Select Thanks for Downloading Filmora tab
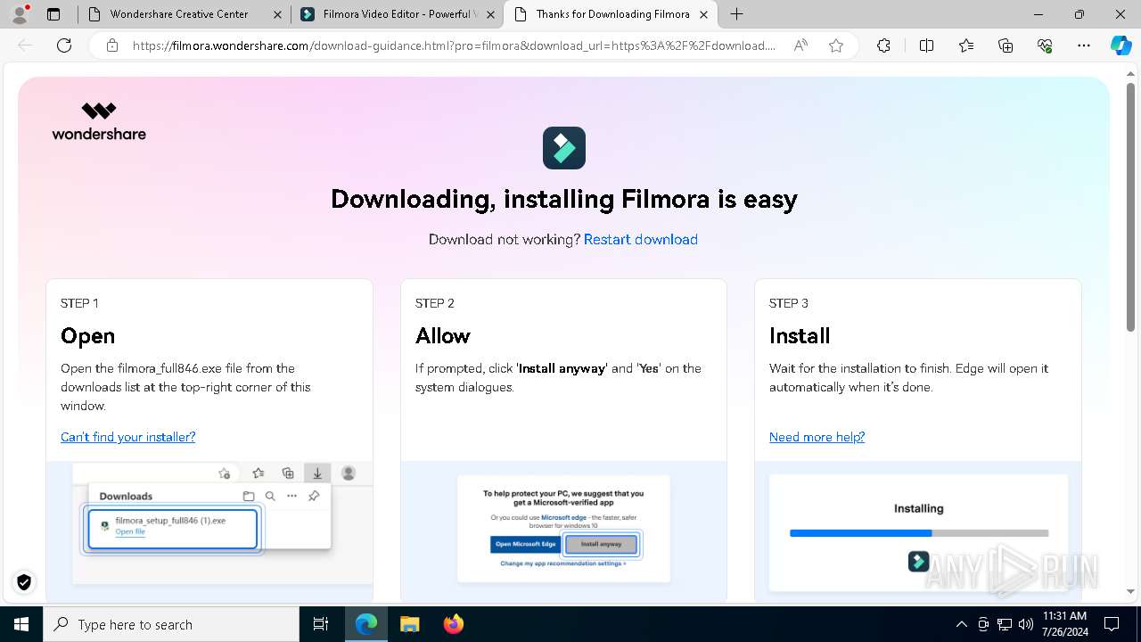This screenshot has height=642, width=1141. click(x=612, y=14)
